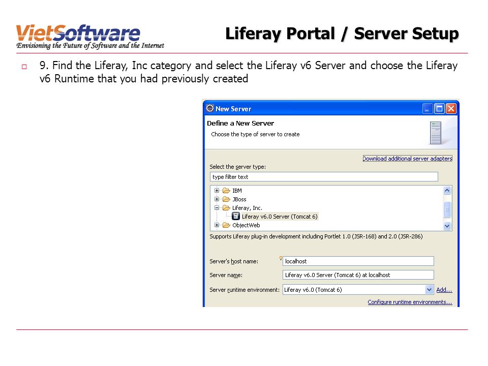
Task: Click server list scroll down arrow
Action: 447,226
